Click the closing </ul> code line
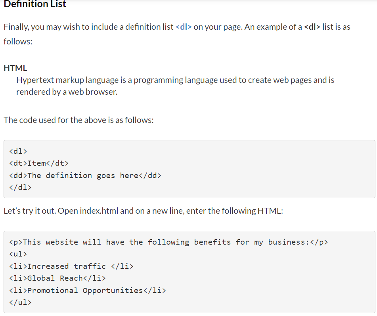 click(20, 302)
